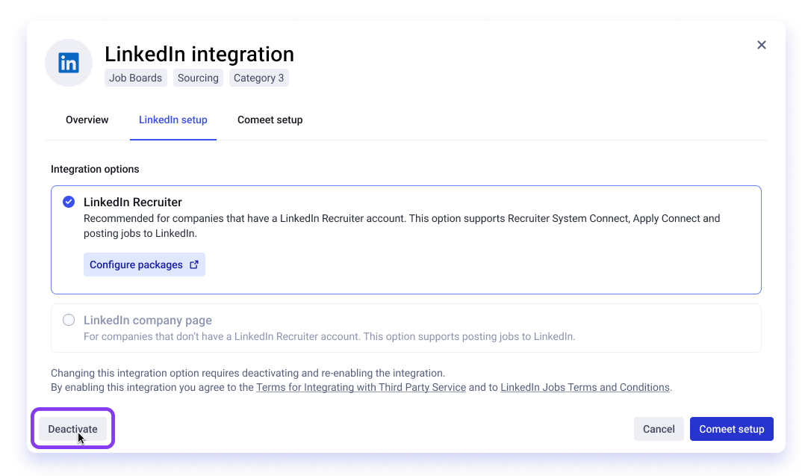Click the Cancel button
This screenshot has height=476, width=811.
[659, 429]
